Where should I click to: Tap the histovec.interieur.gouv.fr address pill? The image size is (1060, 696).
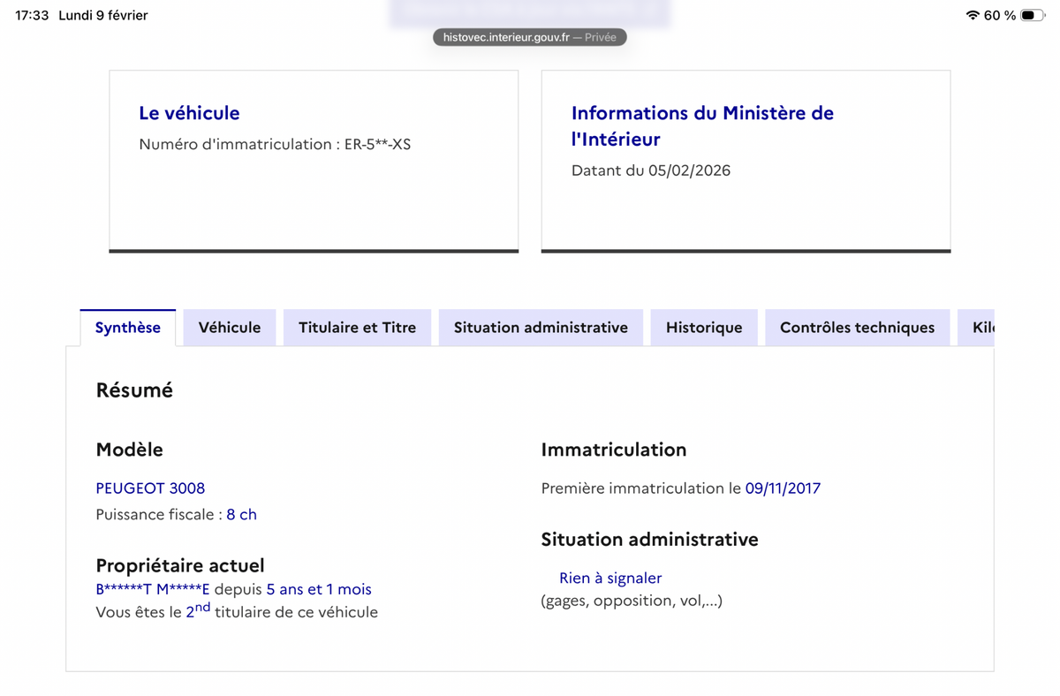pyautogui.click(x=529, y=37)
